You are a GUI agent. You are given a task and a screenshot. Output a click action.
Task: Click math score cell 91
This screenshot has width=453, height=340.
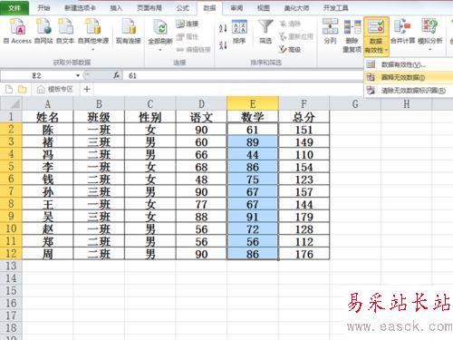click(253, 217)
